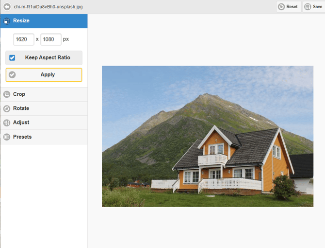Toggle the Keep Aspect Ratio label
The height and width of the screenshot is (248, 325).
[48, 58]
